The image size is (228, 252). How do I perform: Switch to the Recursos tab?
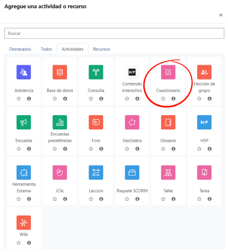point(101,49)
